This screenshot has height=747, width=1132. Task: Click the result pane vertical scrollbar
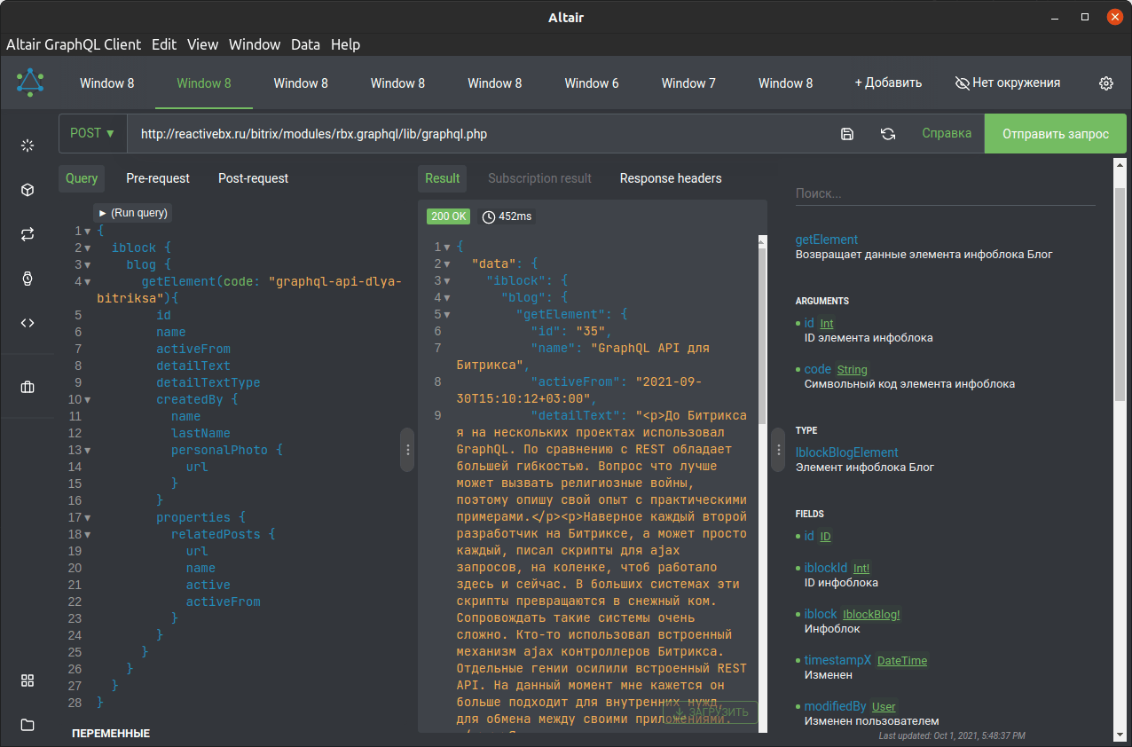tap(762, 337)
